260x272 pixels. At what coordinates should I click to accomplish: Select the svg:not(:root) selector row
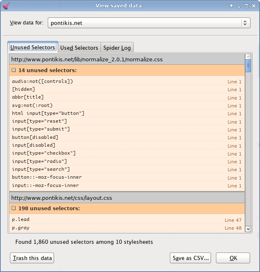point(127,105)
